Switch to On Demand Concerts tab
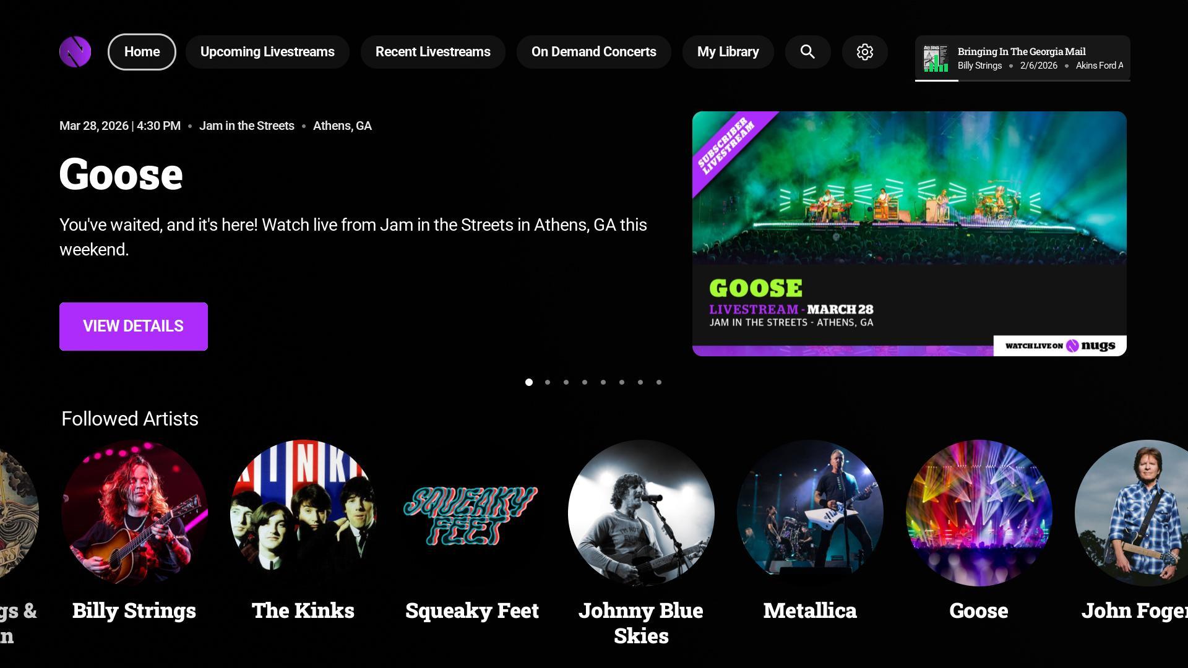 (593, 52)
